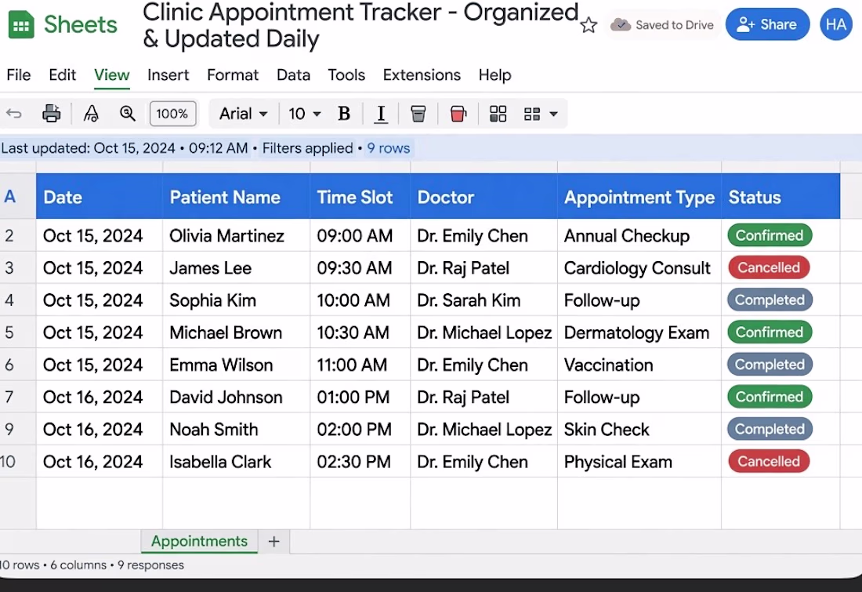Print the spreadsheet using the printer icon

[52, 114]
